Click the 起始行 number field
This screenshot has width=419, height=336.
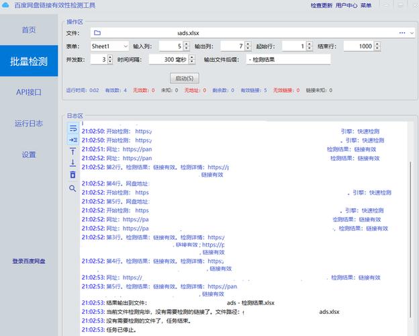(x=294, y=46)
